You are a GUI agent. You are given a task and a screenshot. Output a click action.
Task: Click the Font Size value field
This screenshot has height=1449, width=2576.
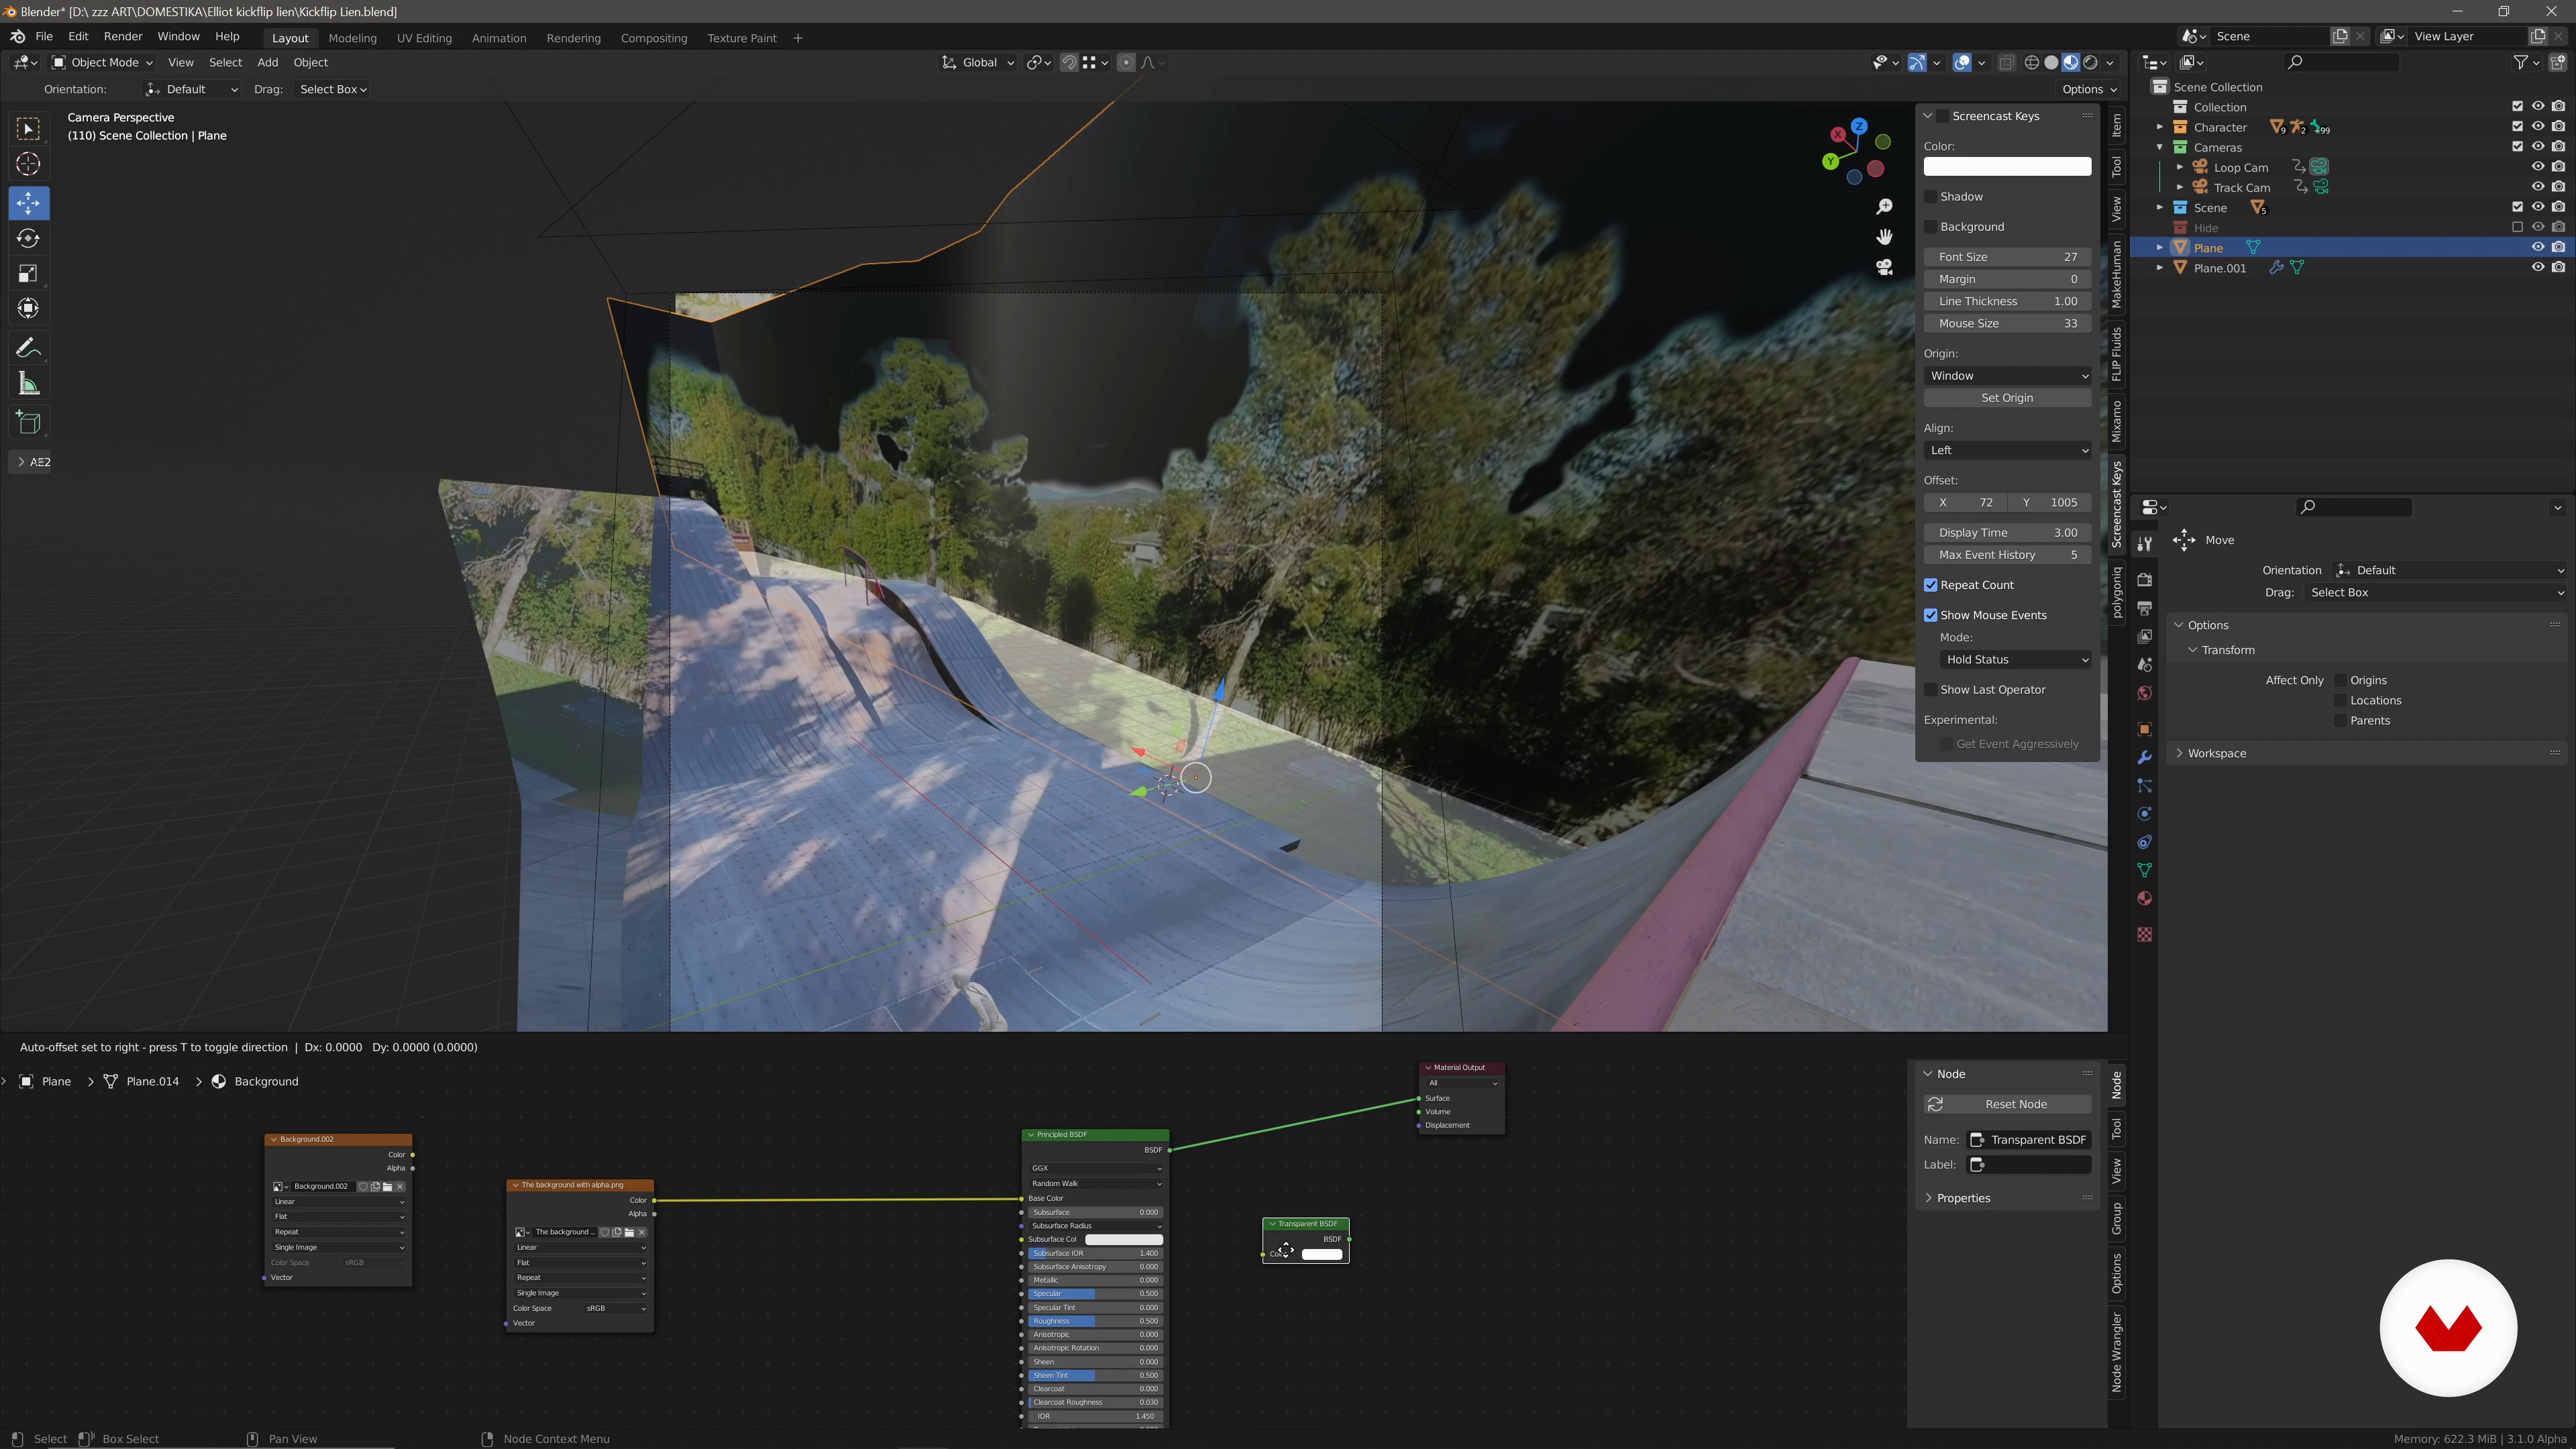tap(2007, 257)
